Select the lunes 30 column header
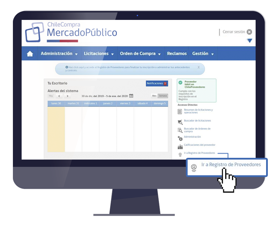Viewport: 279px width, 228px height. (x=56, y=103)
